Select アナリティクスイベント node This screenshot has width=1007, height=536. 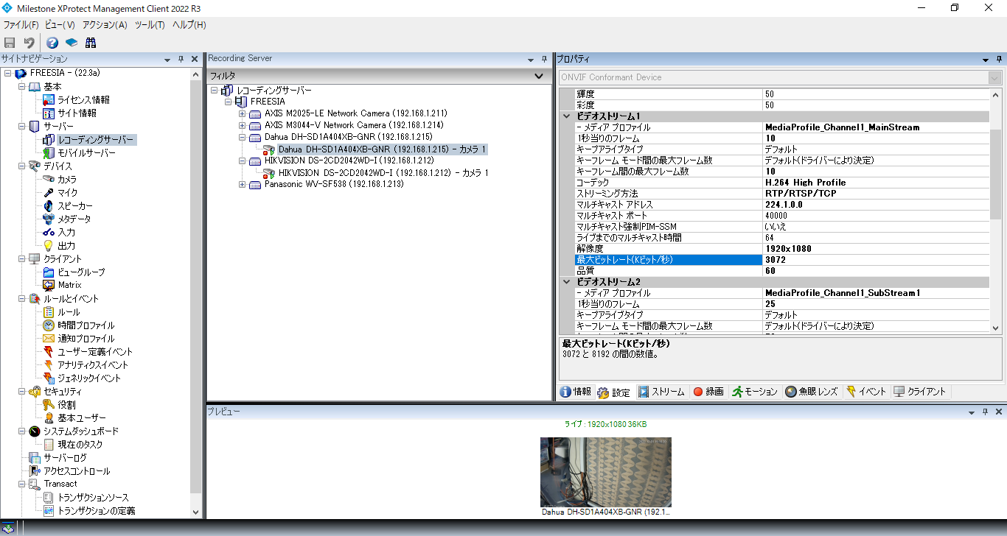(x=93, y=365)
